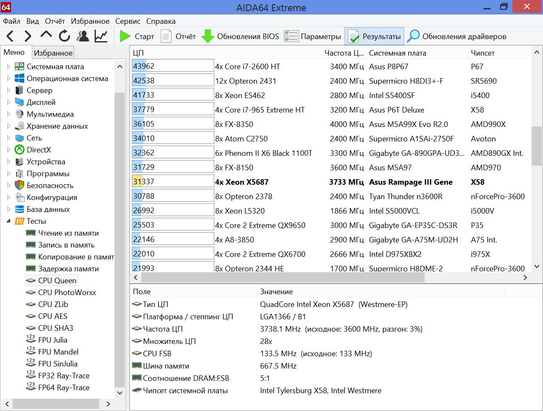Image resolution: width=543 pixels, height=411 pixels.
Task: Select База данных in the tree
Action: [x=48, y=209]
